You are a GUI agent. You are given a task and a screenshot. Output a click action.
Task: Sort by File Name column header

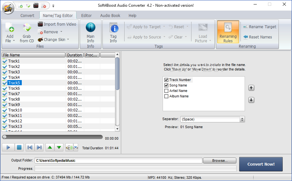coord(34,55)
